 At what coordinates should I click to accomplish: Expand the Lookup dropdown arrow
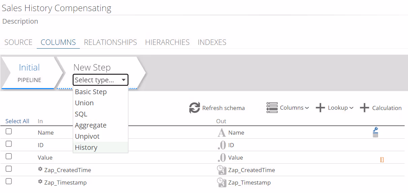tap(351, 108)
